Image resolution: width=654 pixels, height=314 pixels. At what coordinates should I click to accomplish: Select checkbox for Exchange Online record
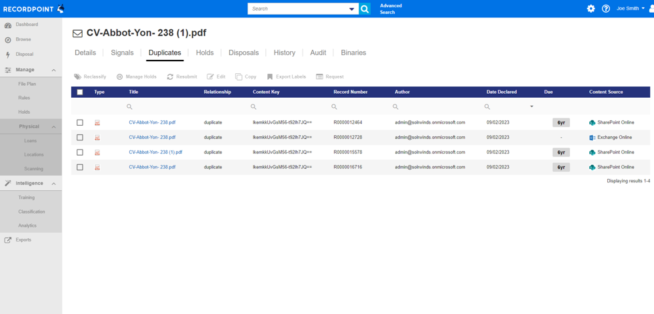point(80,138)
